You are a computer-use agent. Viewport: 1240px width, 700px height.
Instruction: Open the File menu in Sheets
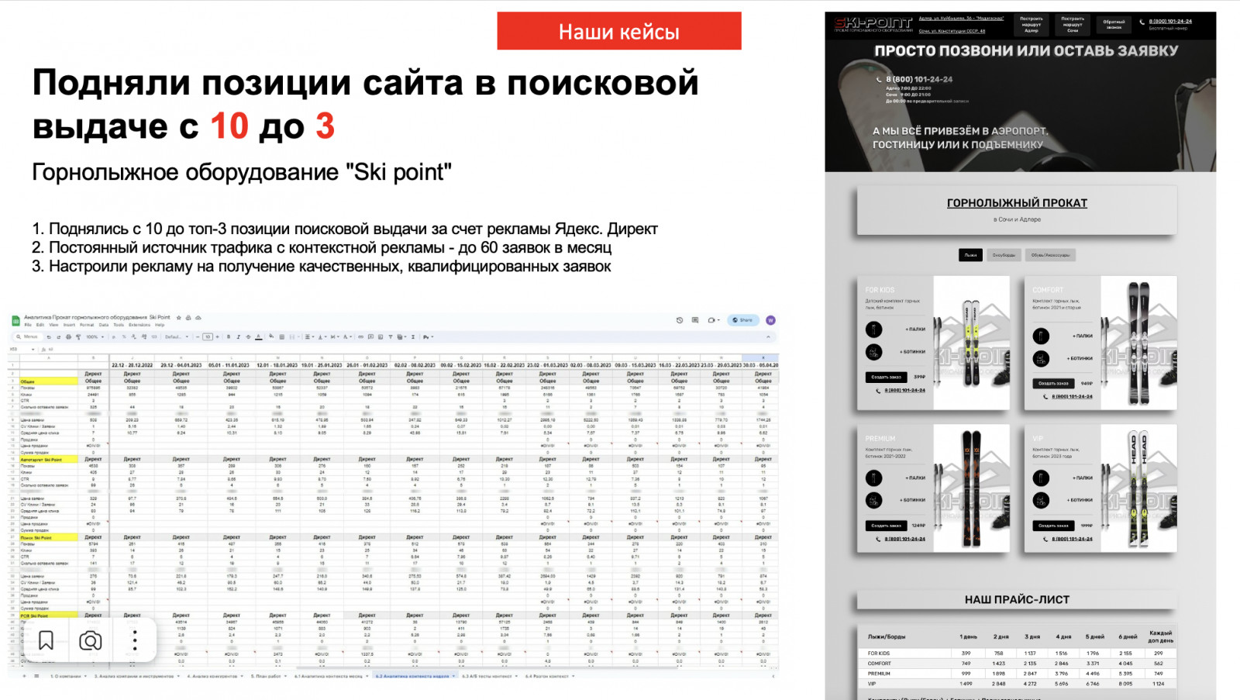point(29,326)
